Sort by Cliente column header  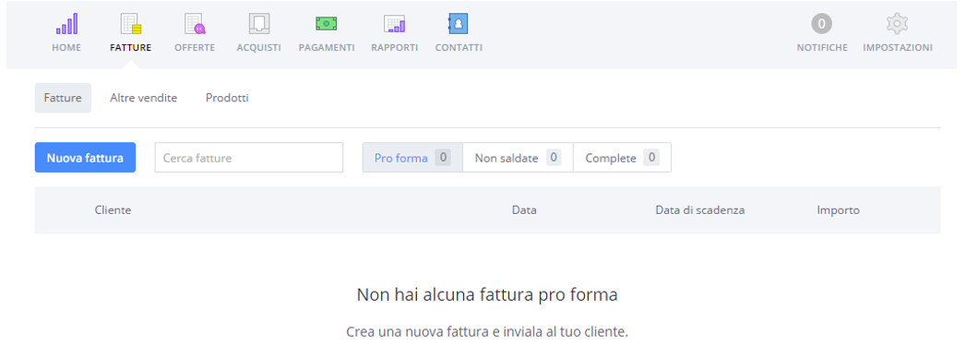pos(113,210)
